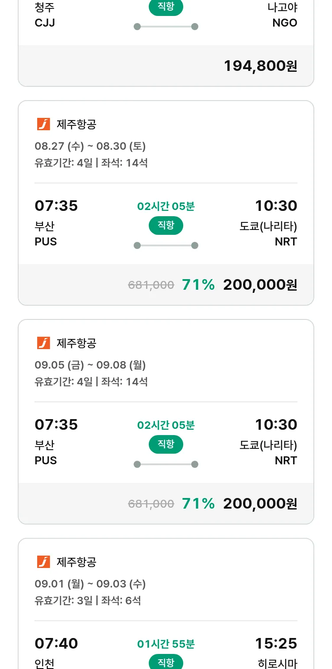Click the 15:25 히로시마 arrival time

pos(276,643)
